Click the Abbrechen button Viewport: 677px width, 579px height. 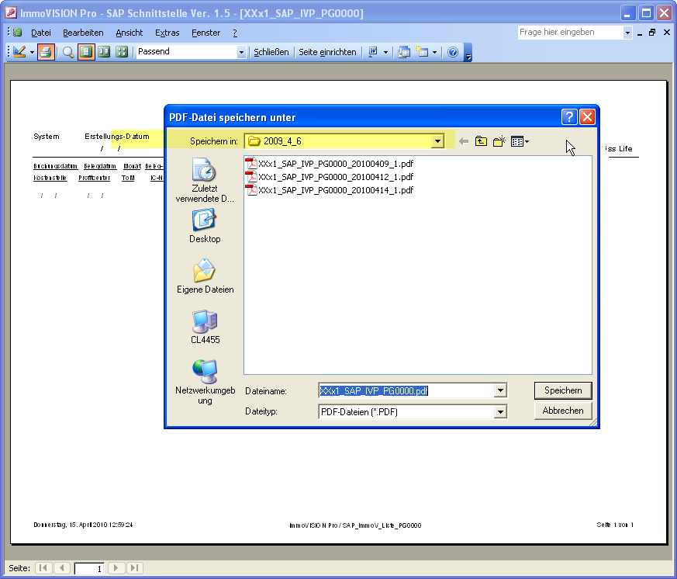click(x=563, y=411)
